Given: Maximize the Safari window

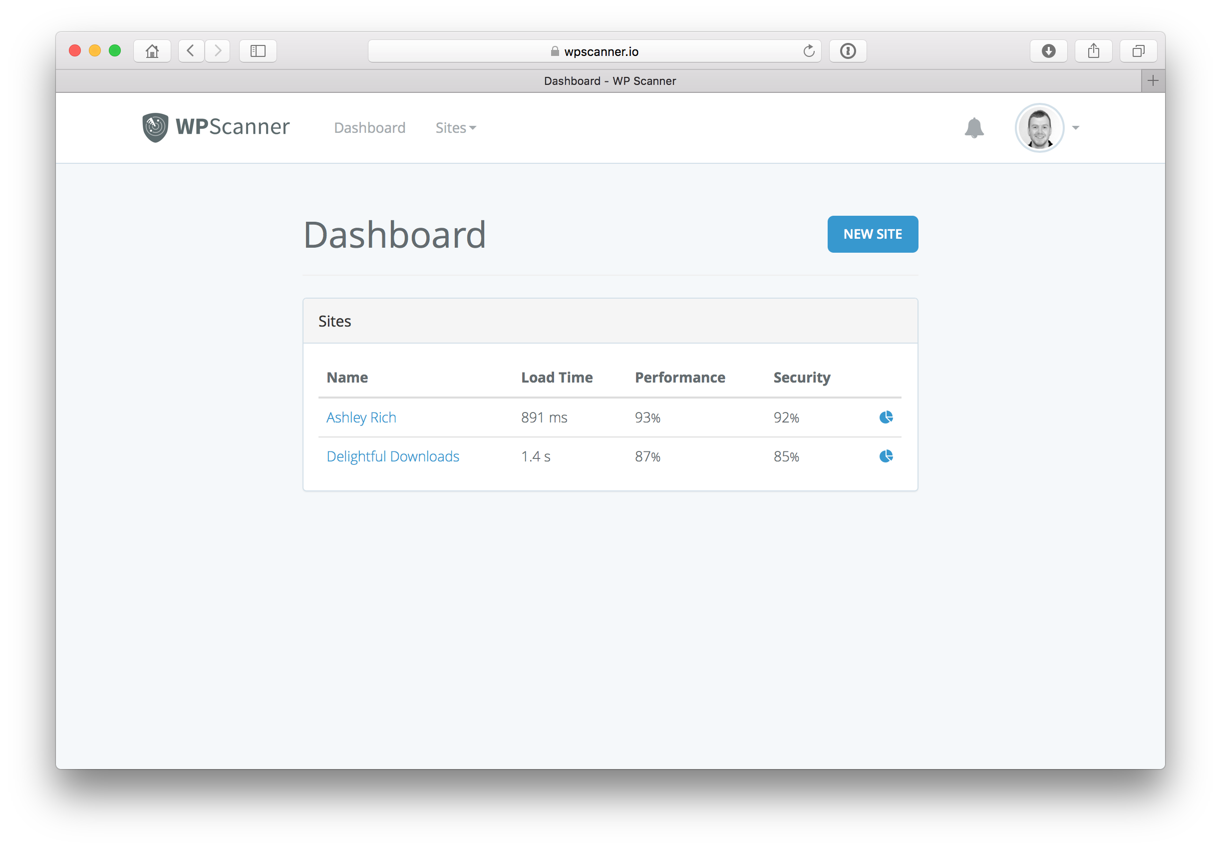Looking at the screenshot, I should point(115,50).
